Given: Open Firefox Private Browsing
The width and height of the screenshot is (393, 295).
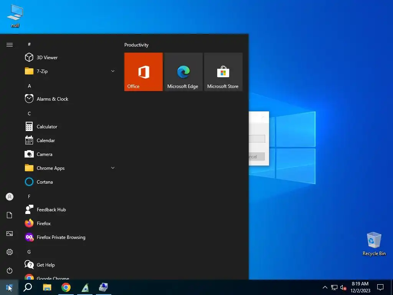Looking at the screenshot, I should [70, 237].
